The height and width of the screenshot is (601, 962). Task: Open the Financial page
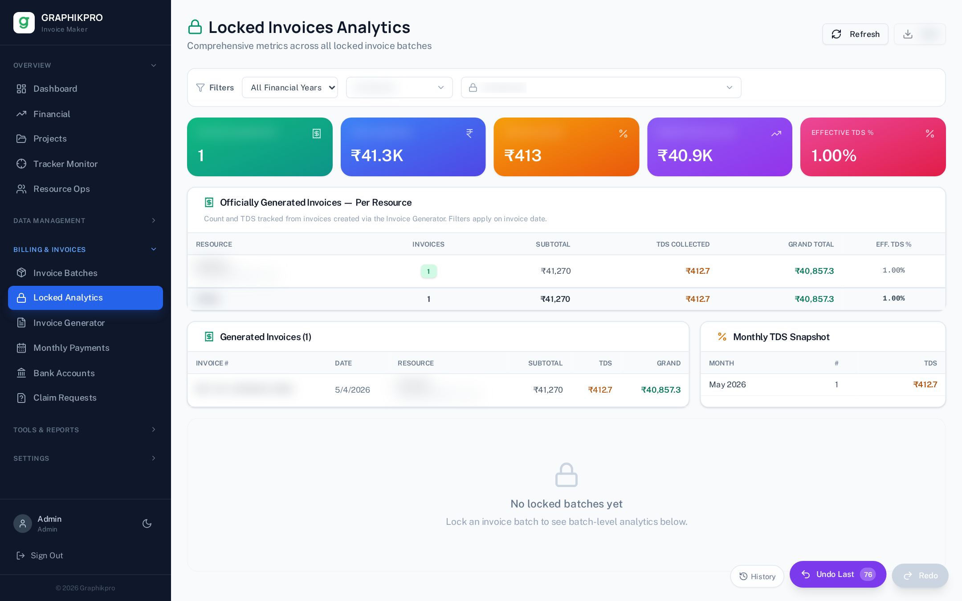point(86,114)
